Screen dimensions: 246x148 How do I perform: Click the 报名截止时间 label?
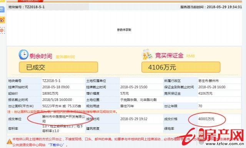pos(18,100)
